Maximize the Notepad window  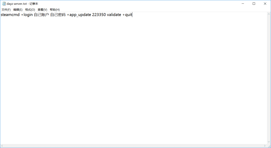[254, 4]
